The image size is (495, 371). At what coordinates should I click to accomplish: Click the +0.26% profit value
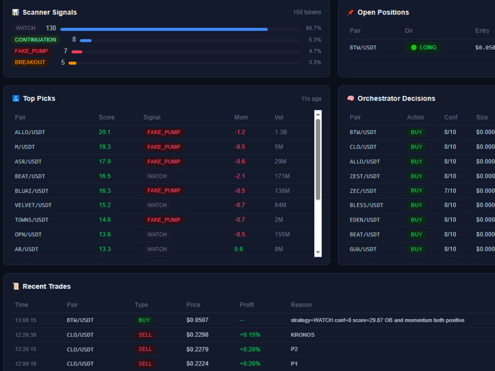coord(250,364)
